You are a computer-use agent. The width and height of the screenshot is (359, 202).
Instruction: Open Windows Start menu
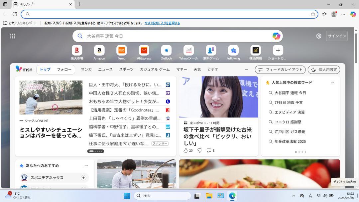127,196
